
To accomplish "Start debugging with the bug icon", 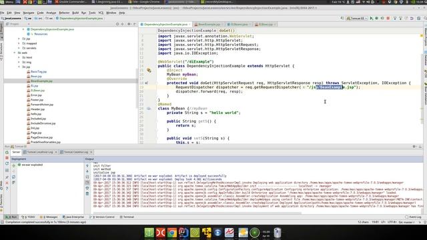I will 377,18.
